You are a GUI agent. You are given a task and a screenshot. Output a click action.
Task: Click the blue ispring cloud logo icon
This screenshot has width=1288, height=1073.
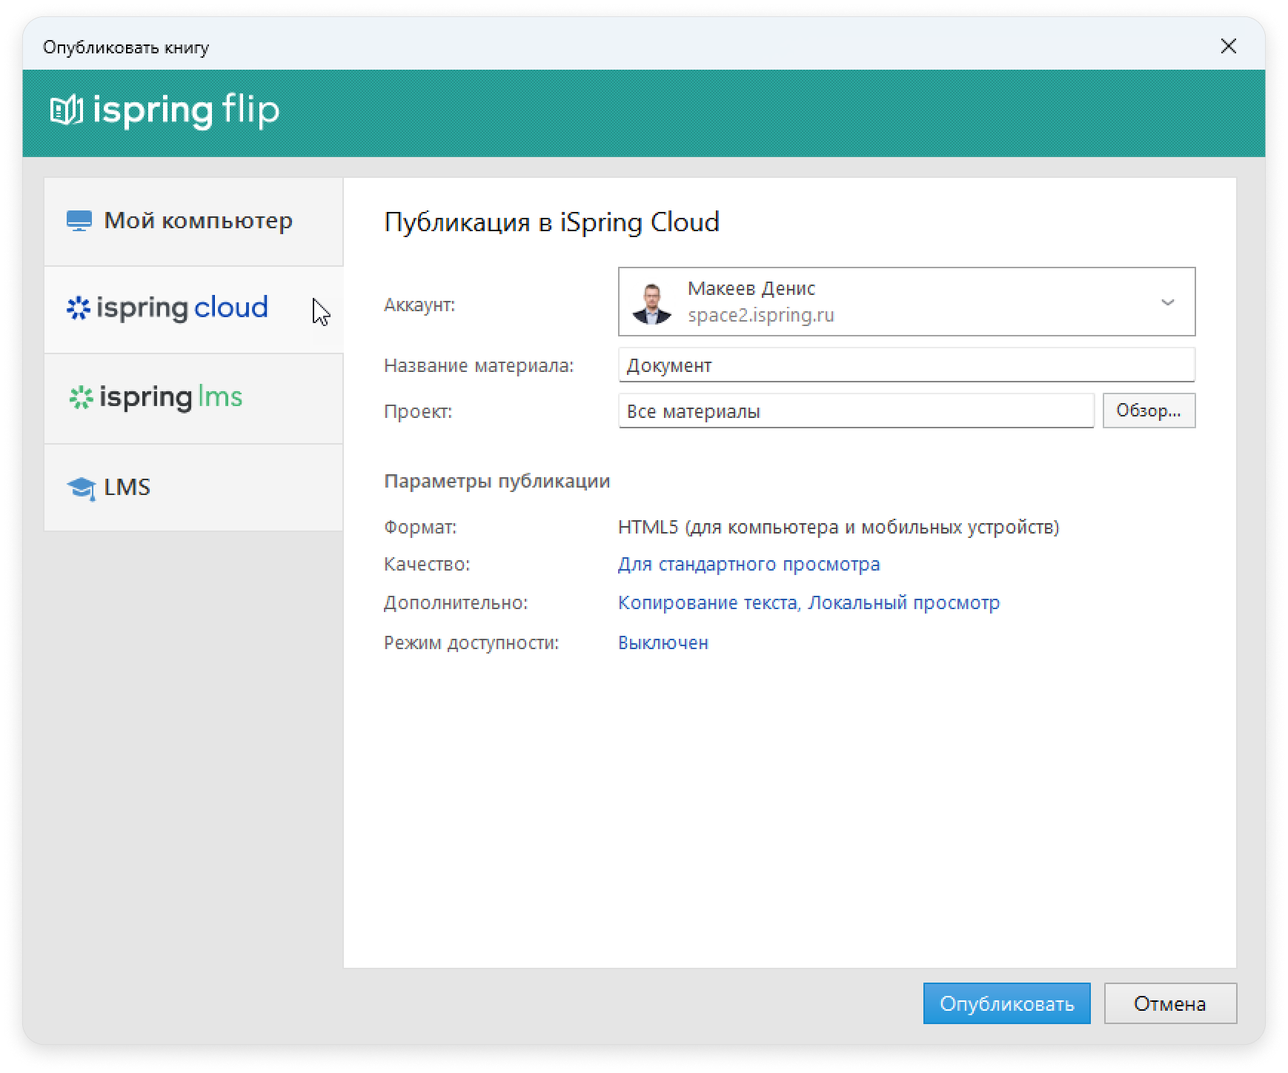click(x=78, y=308)
